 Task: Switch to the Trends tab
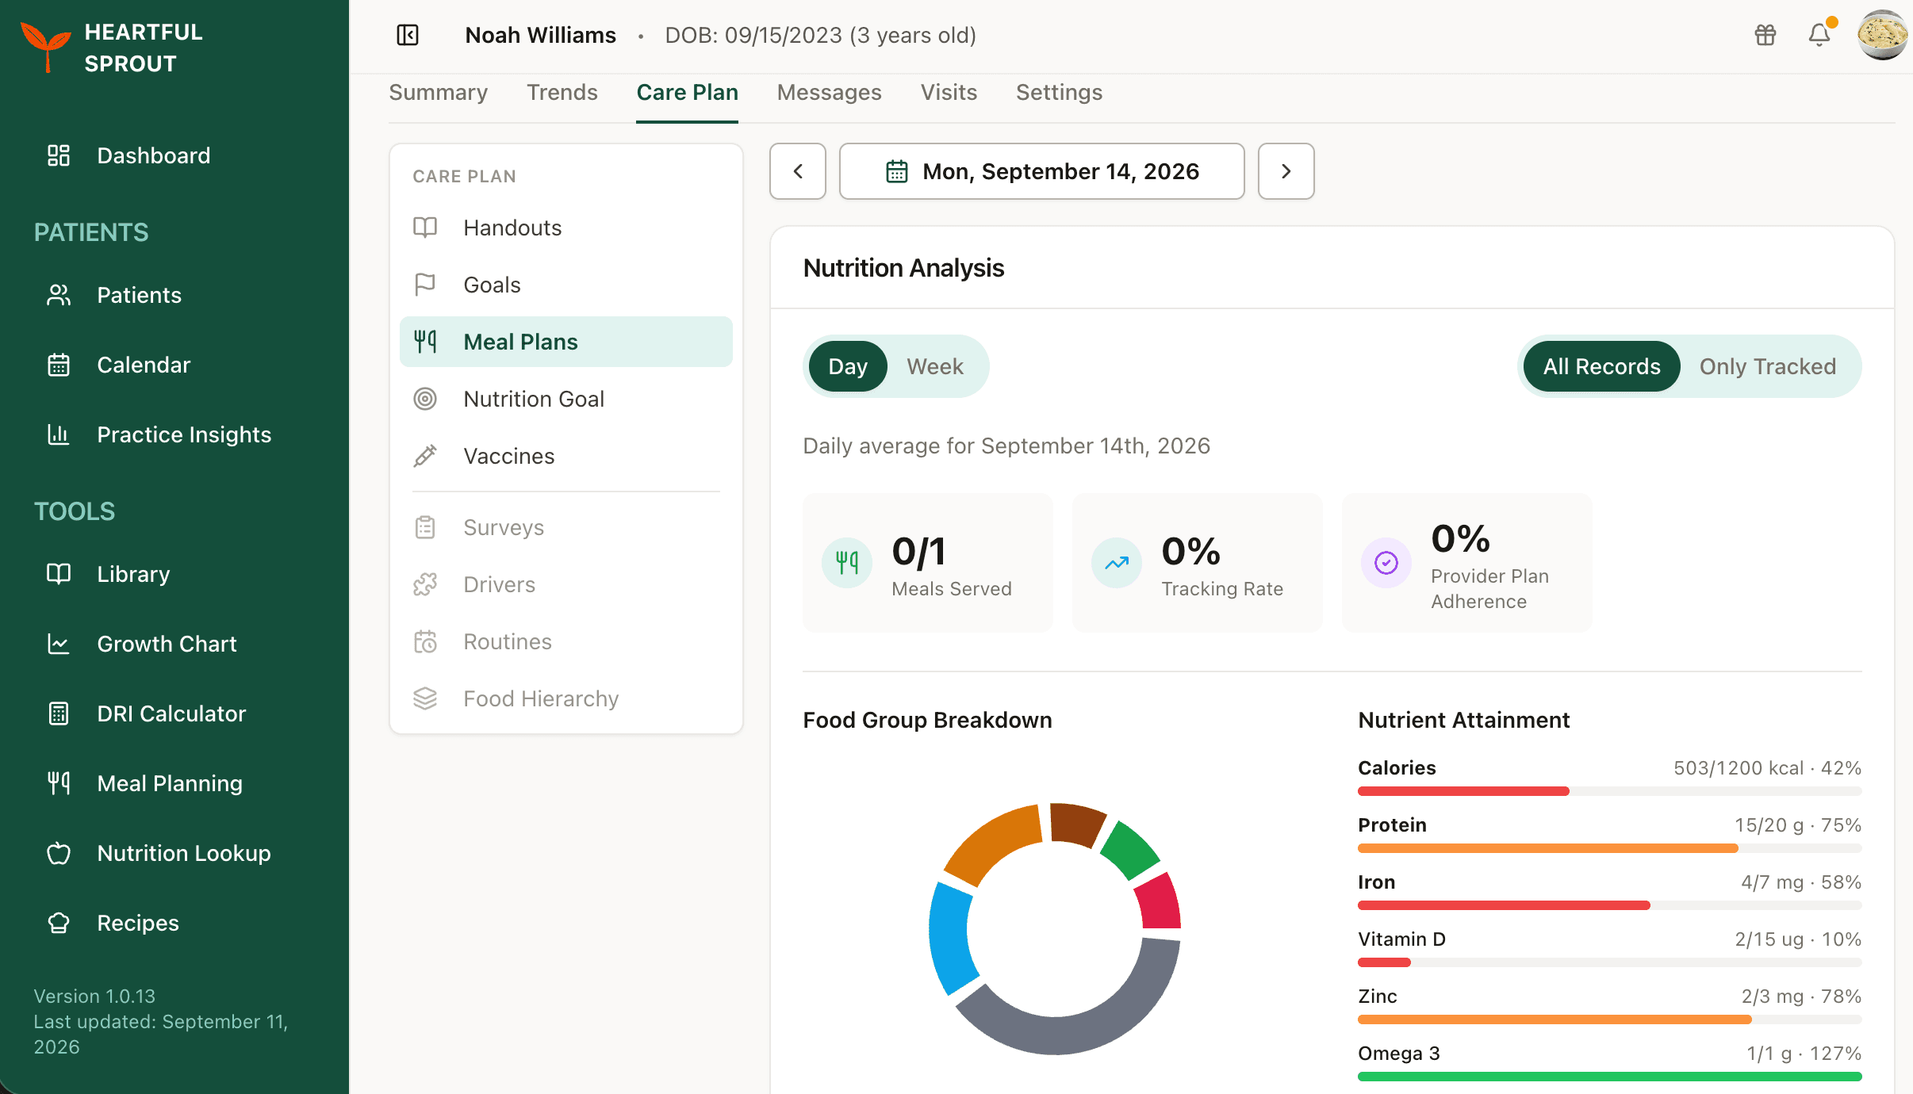562,93
